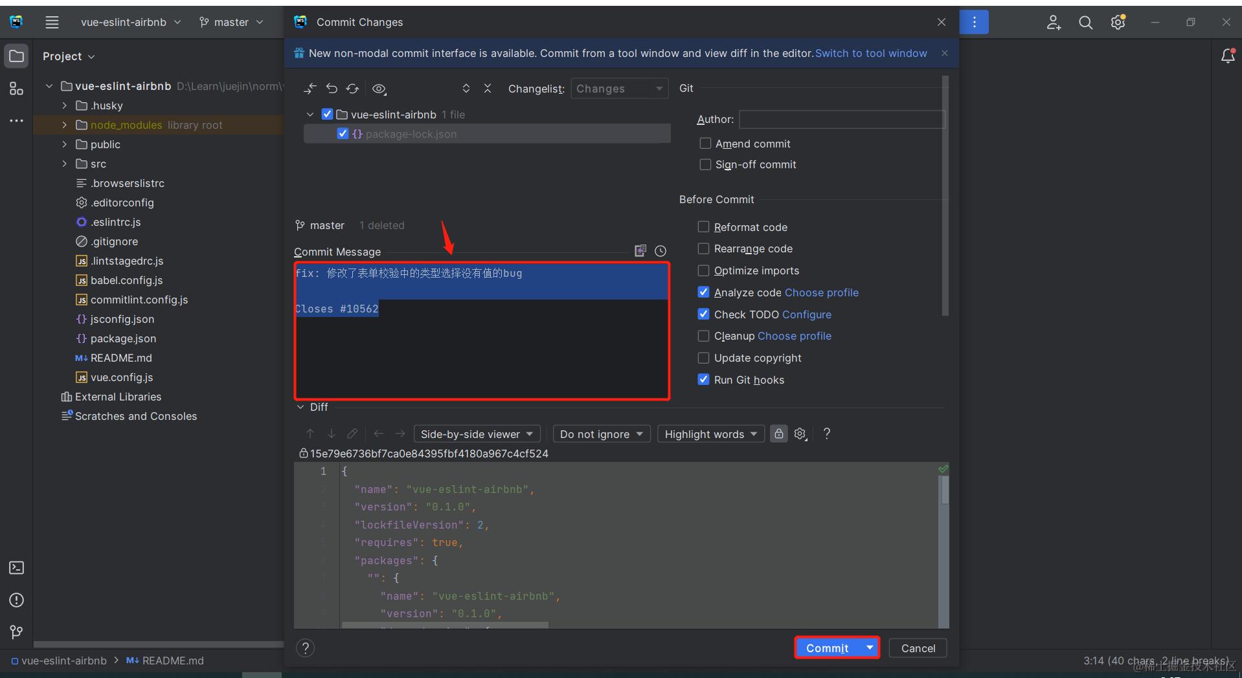Expand all changes in the tree
The width and height of the screenshot is (1242, 678).
coord(466,89)
